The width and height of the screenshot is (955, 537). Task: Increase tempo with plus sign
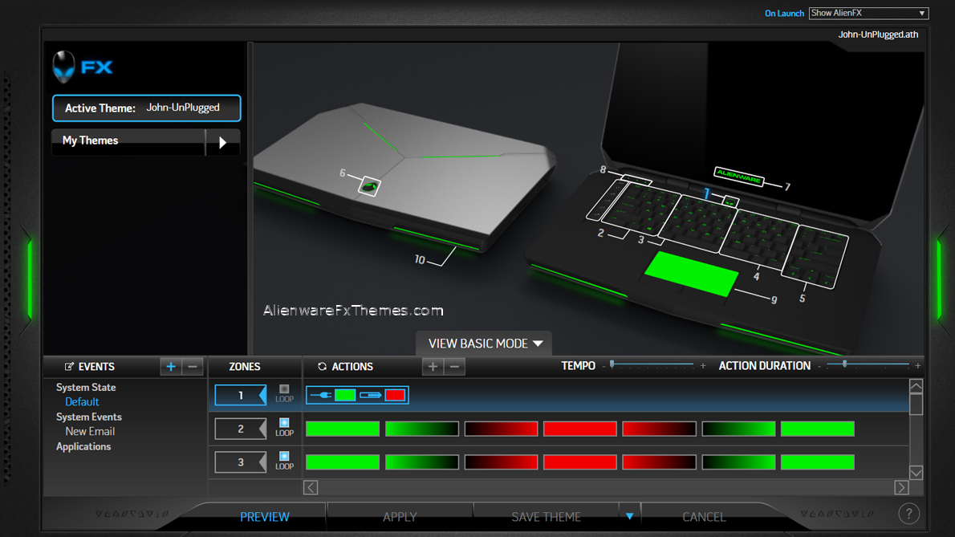point(703,366)
